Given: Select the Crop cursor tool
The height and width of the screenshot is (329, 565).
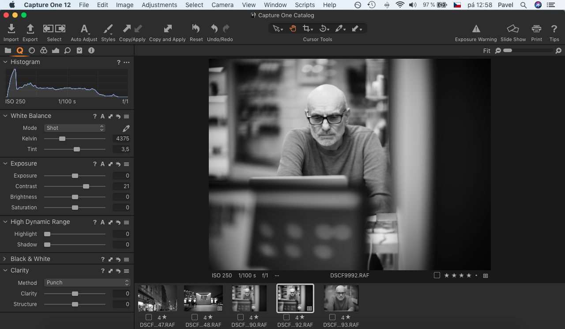Looking at the screenshot, I should (307, 28).
